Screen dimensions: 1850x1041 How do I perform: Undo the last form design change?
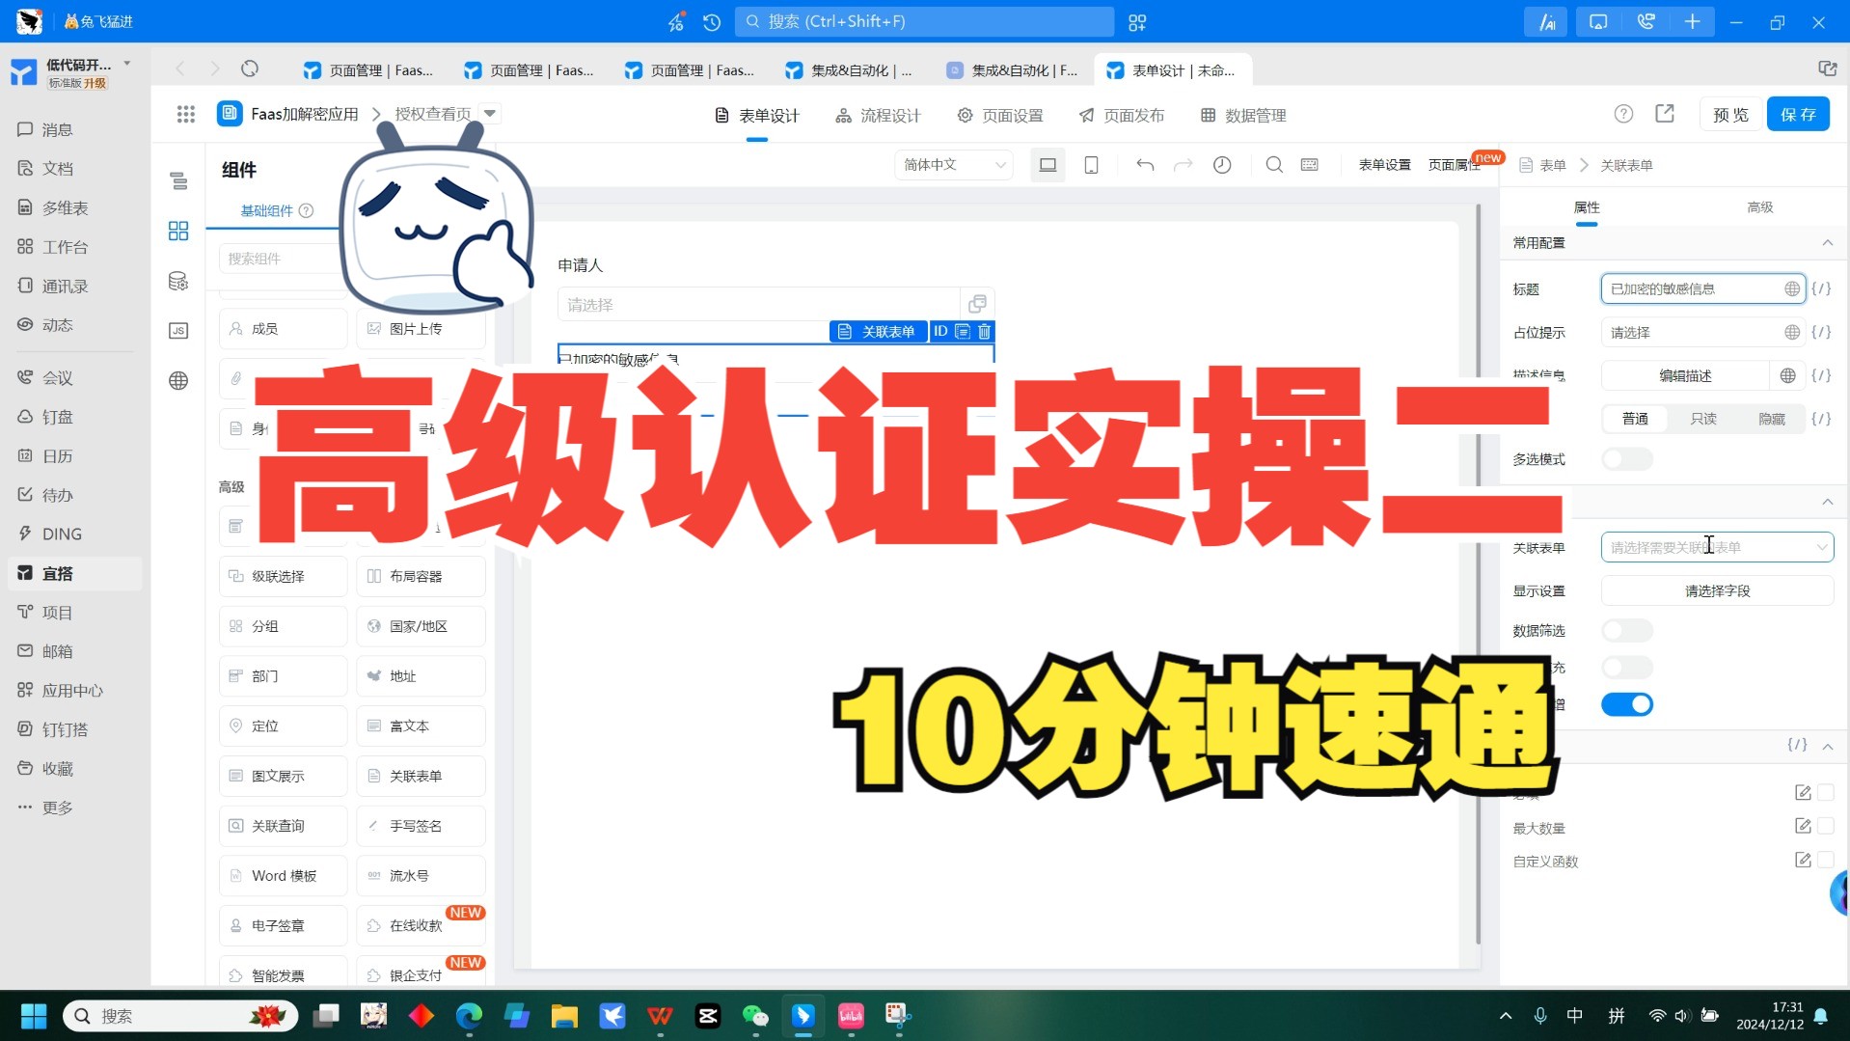pyautogui.click(x=1145, y=165)
